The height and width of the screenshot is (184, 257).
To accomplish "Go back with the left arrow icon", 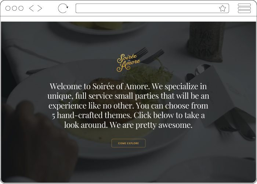I will coord(31,8).
